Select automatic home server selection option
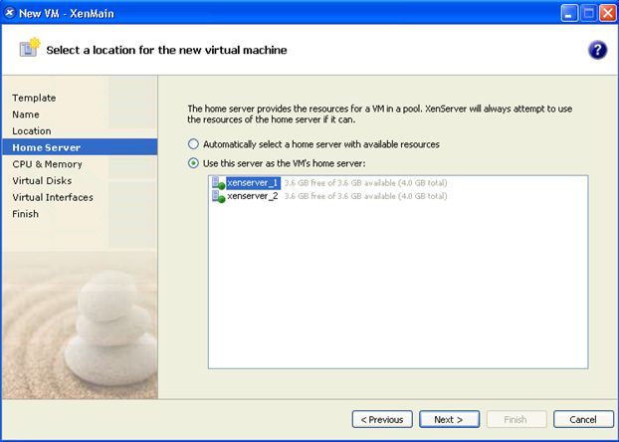The image size is (619, 442). (194, 144)
